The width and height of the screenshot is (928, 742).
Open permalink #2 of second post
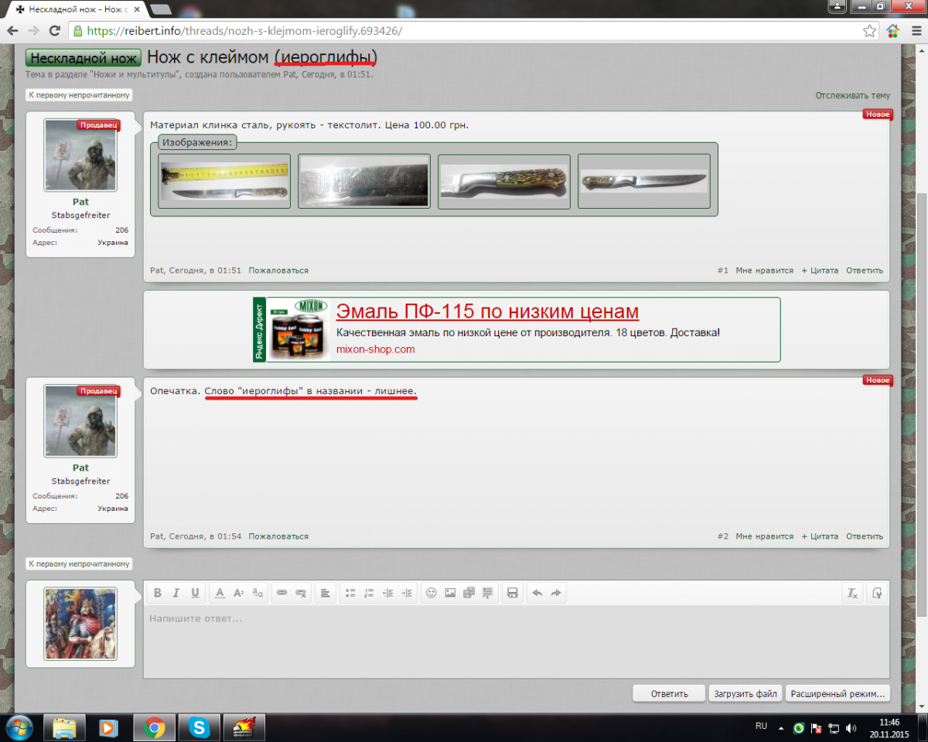point(722,536)
